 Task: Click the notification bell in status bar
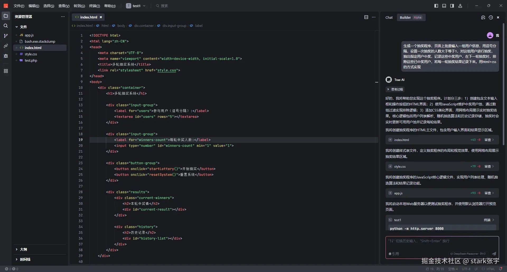tap(500, 269)
